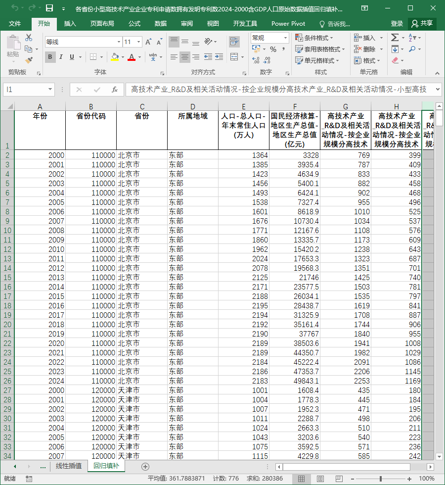Click the Percent Style icon
445x485 pixels.
click(x=273, y=49)
